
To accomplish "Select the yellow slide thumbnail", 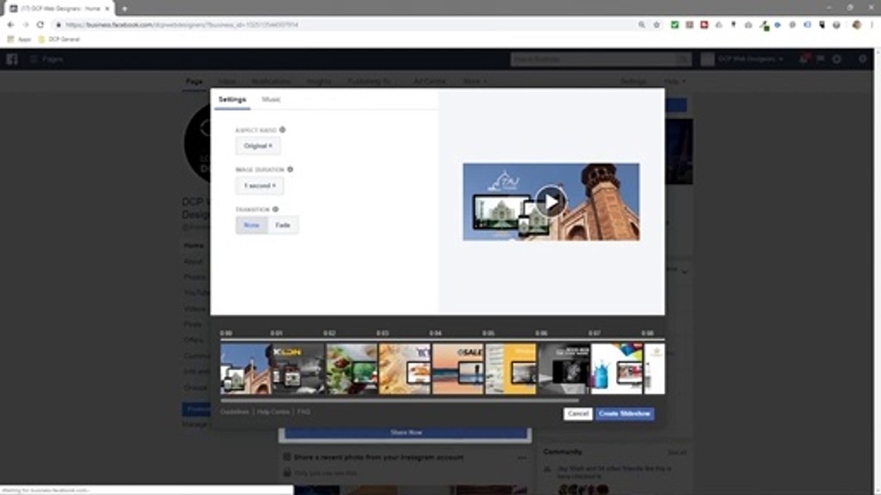I will (511, 368).
